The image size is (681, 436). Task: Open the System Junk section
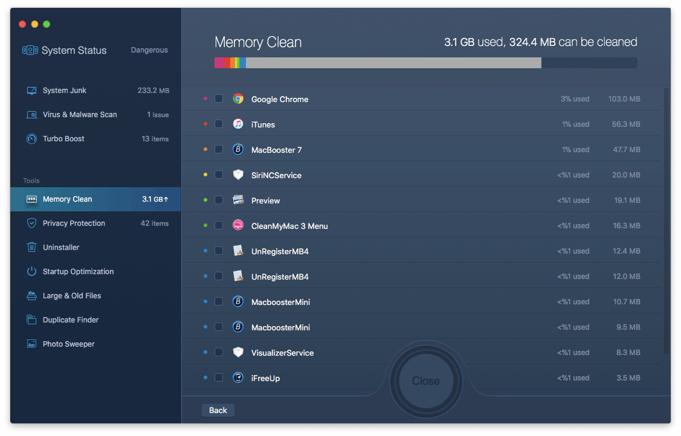click(x=95, y=91)
